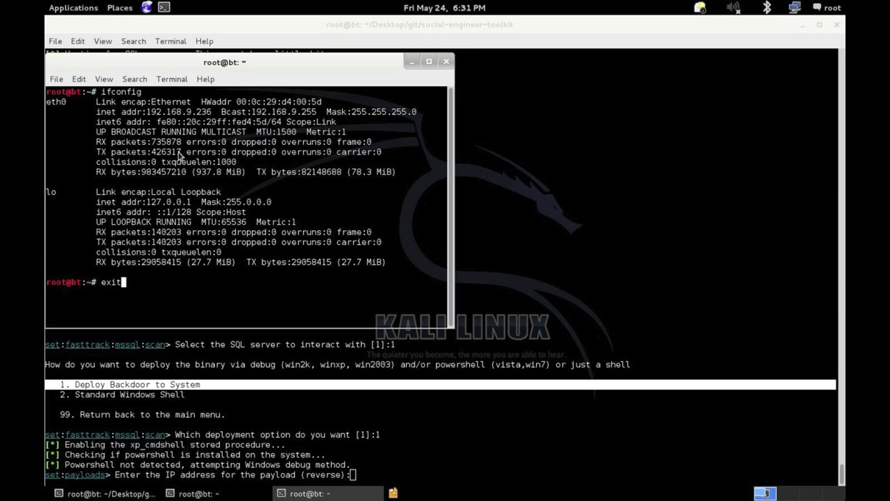Click the front terminal's vertical scrollbar
Viewport: 890px width, 501px height.
click(x=451, y=207)
